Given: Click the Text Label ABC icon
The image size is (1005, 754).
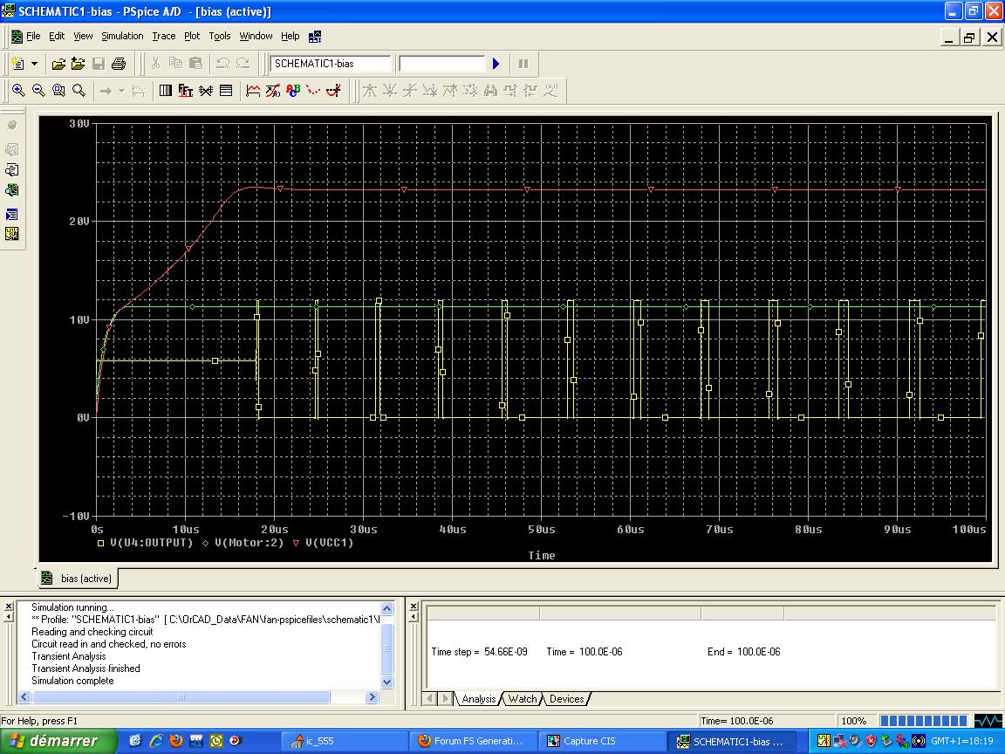Looking at the screenshot, I should (x=293, y=90).
